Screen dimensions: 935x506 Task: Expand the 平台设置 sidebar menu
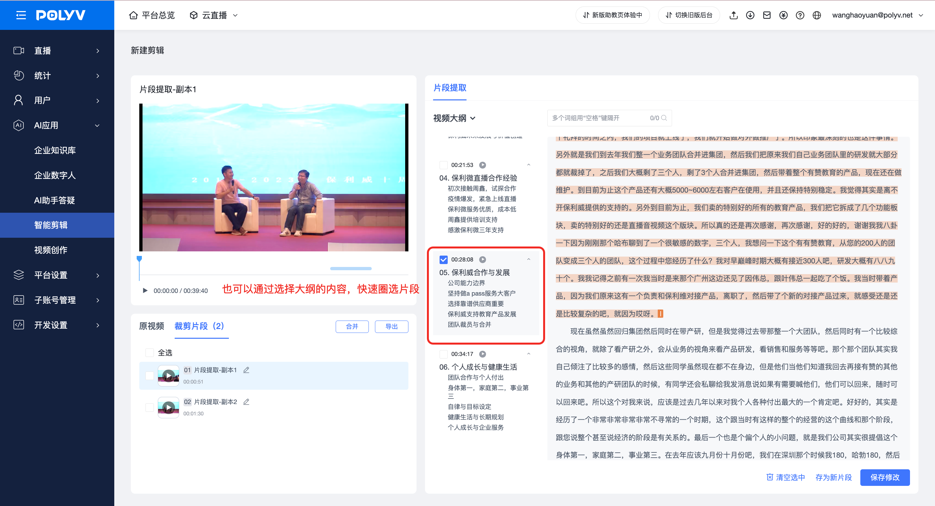pyautogui.click(x=98, y=275)
